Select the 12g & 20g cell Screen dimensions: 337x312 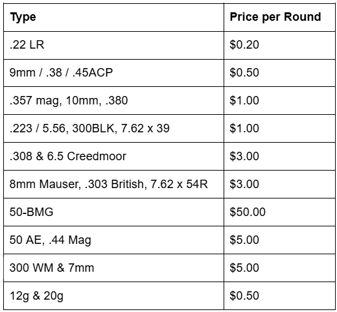(113, 296)
